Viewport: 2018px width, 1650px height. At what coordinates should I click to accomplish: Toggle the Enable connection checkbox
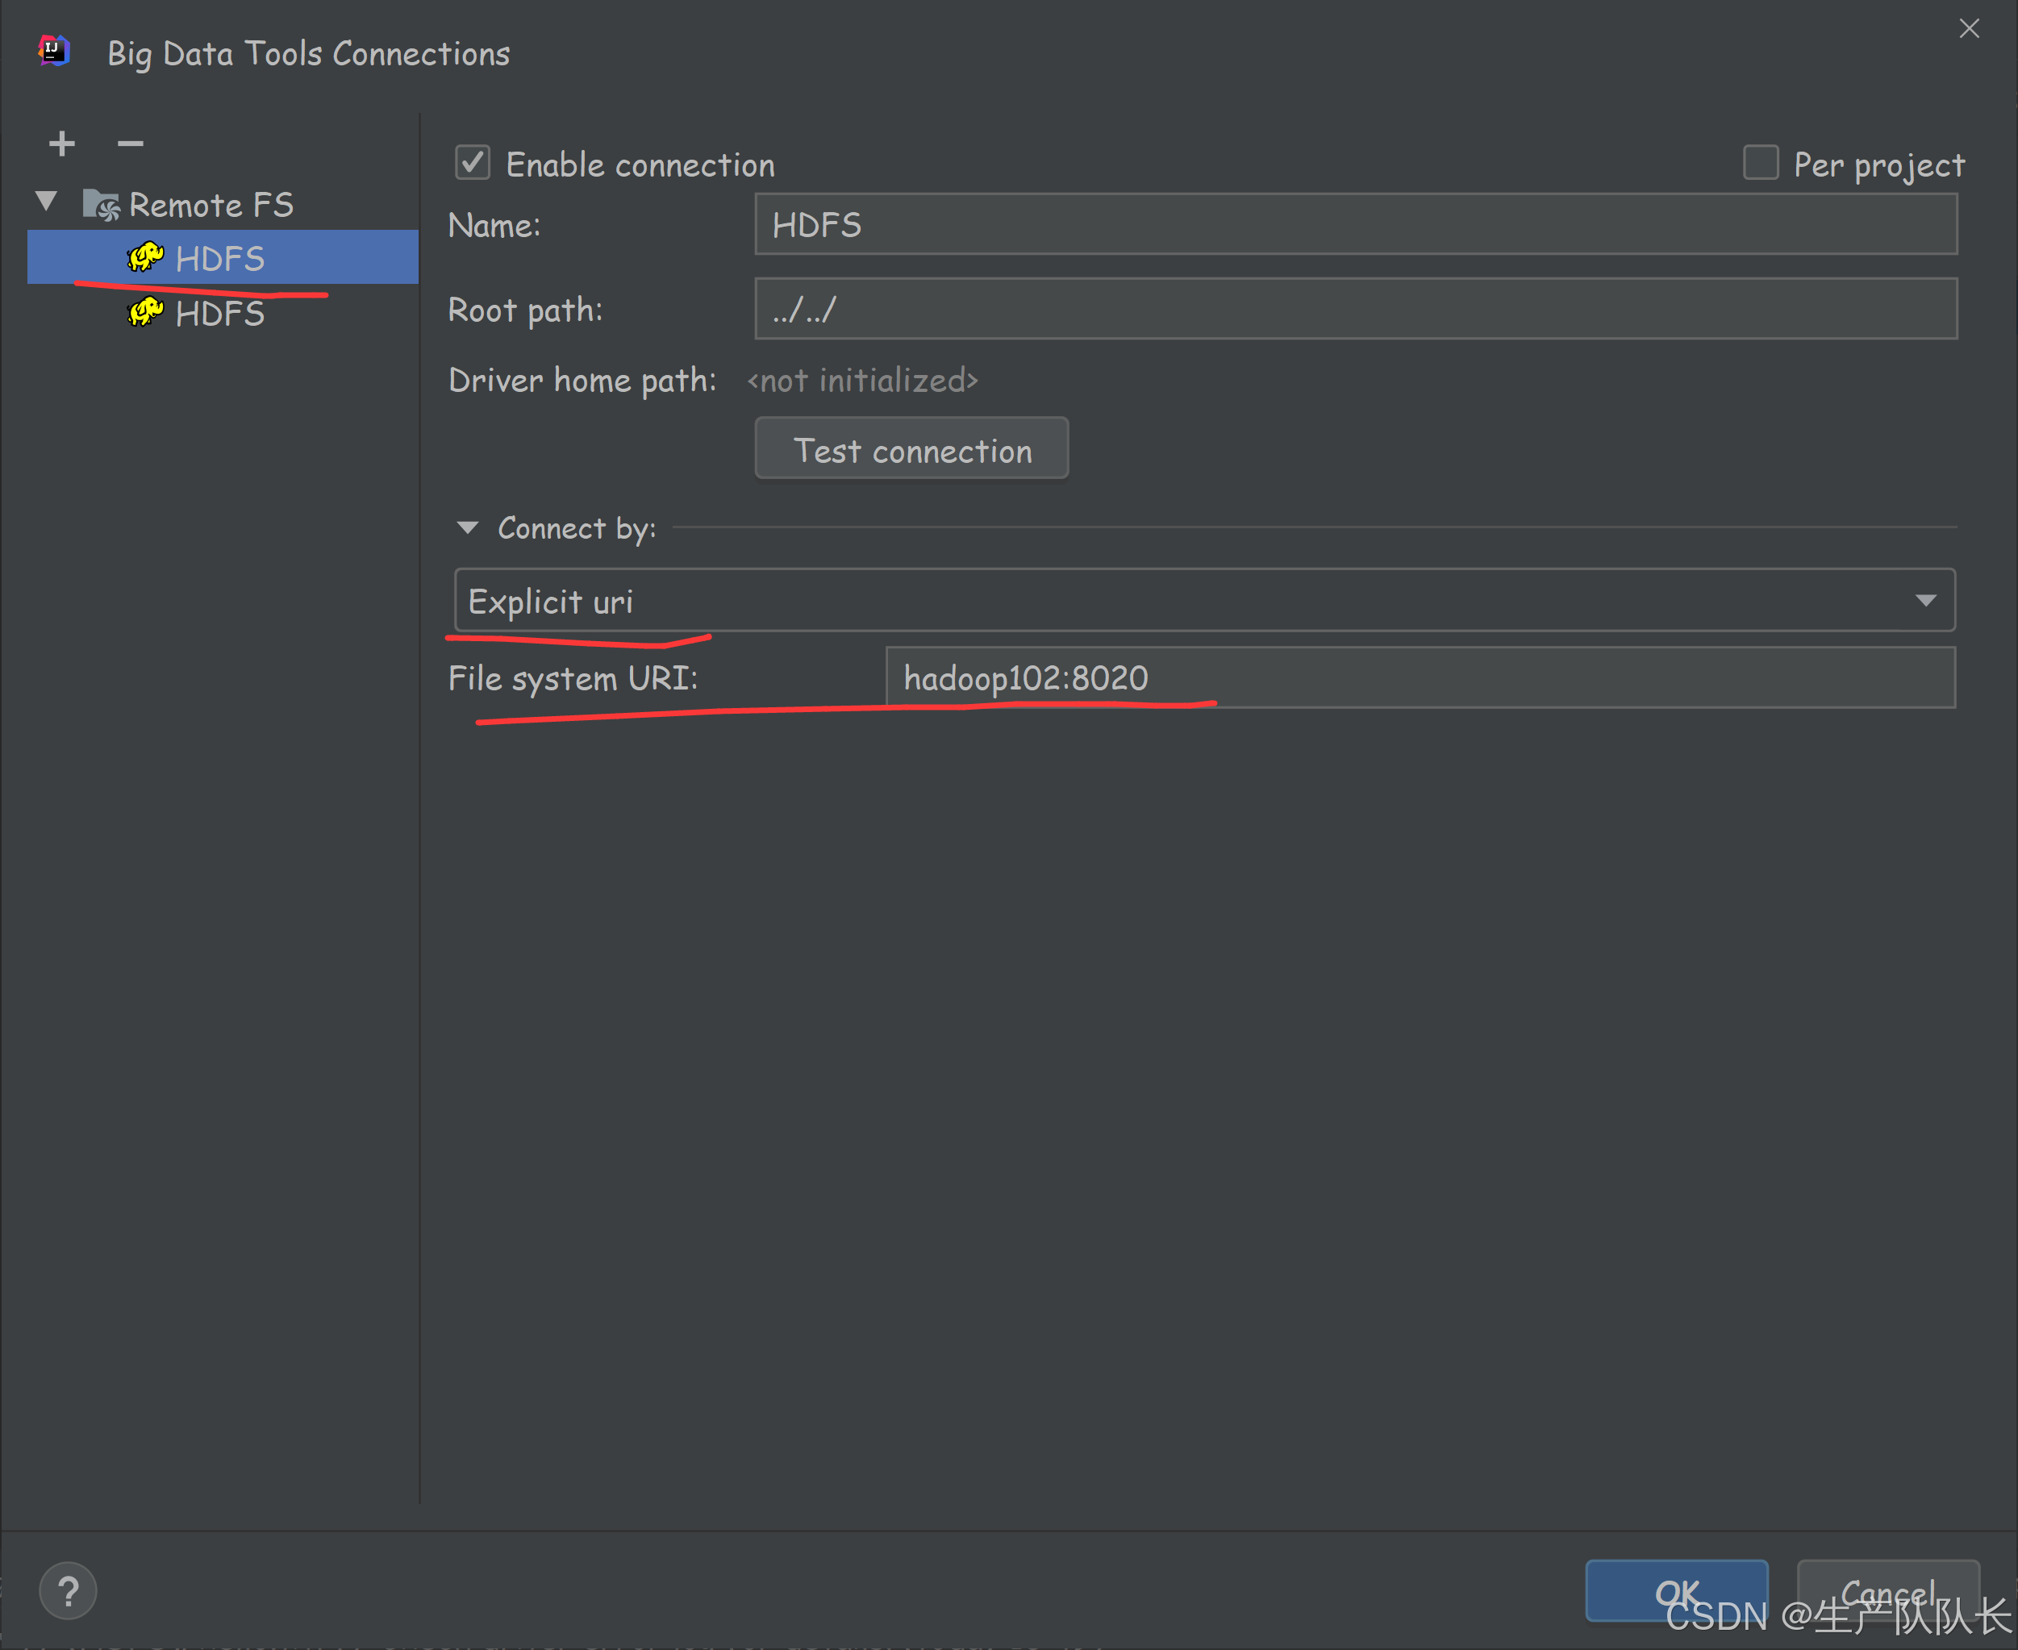click(473, 163)
